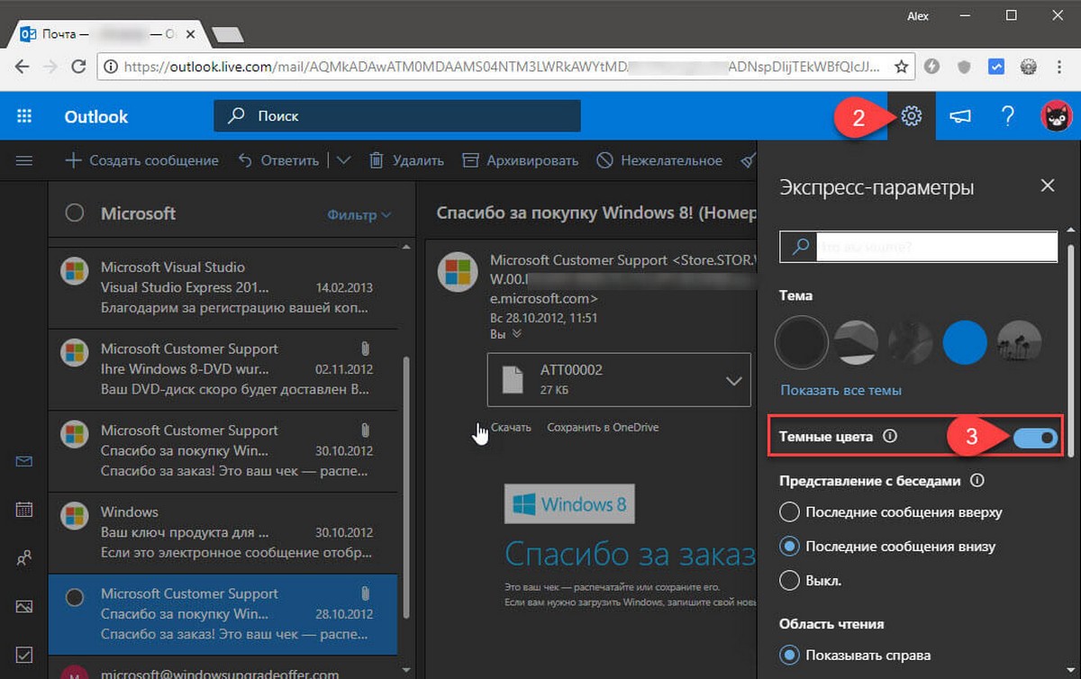Click the browser Back arrow
This screenshot has height=679, width=1081.
coord(22,66)
